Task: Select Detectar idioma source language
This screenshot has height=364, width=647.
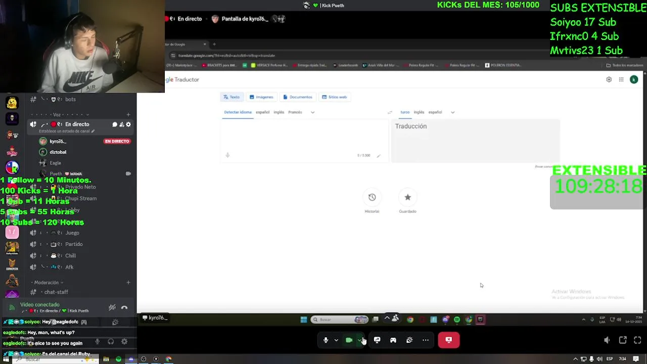Action: [238, 112]
